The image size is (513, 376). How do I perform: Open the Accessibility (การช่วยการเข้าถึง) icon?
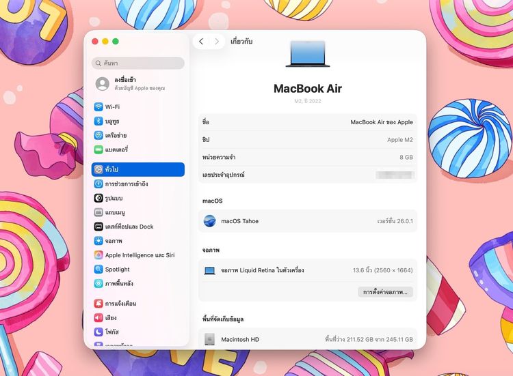tap(98, 184)
